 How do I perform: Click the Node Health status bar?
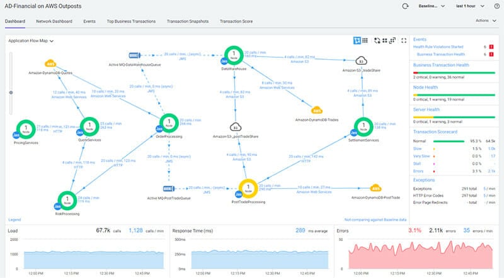click(x=454, y=95)
